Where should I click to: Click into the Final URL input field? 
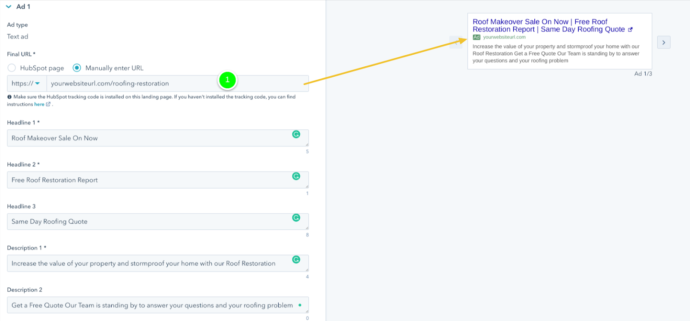(129, 84)
